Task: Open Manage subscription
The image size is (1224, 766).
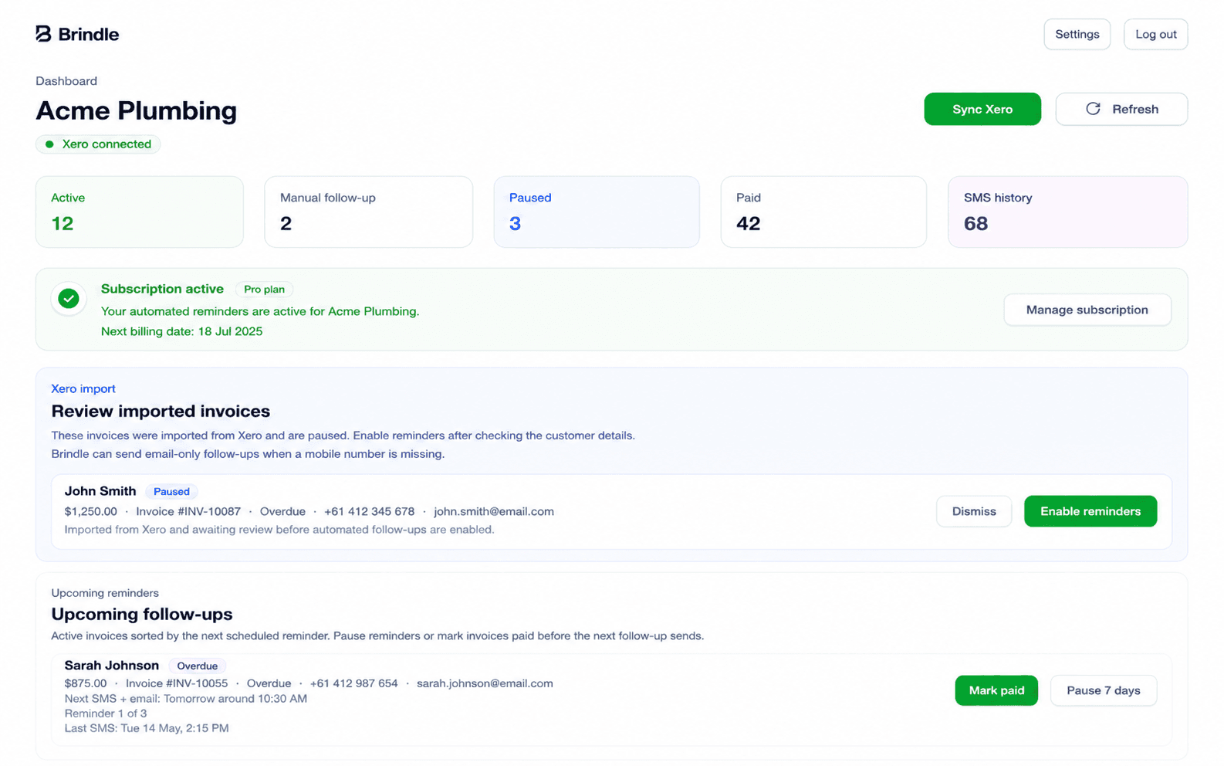Action: (x=1087, y=310)
